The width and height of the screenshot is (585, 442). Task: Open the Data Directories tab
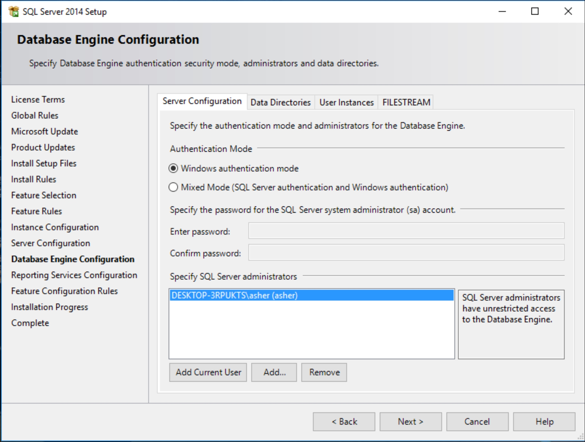(280, 102)
